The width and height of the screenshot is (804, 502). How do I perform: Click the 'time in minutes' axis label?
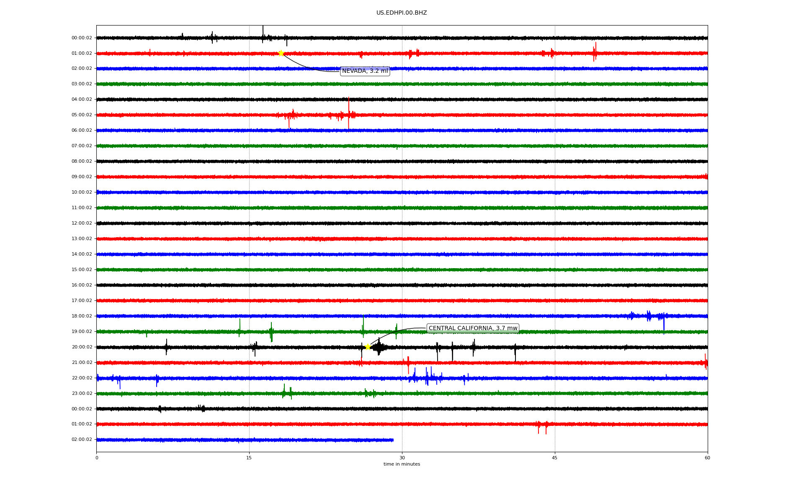(x=402, y=464)
